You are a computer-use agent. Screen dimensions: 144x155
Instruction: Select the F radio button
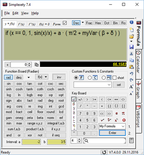[x=76, y=77]
